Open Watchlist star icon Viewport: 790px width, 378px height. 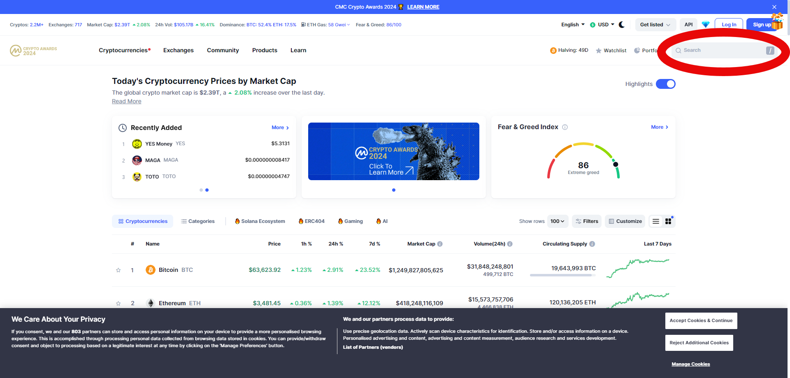coord(599,51)
